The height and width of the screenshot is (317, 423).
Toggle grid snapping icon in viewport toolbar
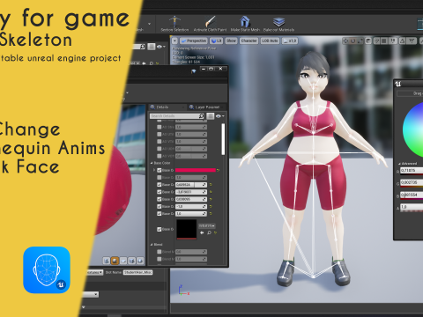384,41
